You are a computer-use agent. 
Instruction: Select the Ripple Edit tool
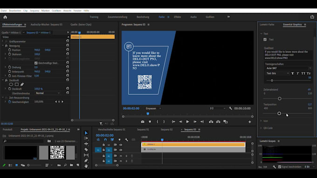pyautogui.click(x=86, y=144)
